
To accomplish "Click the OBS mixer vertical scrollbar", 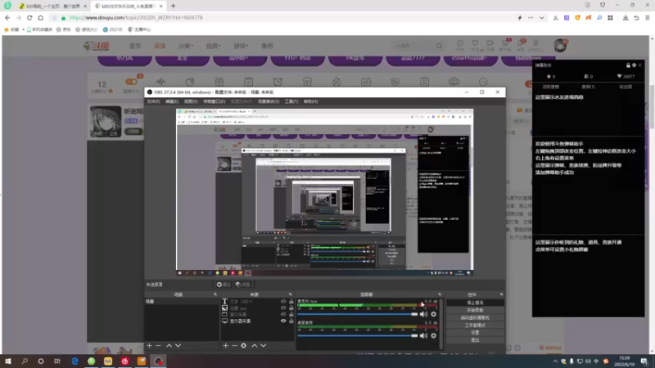I will click(x=441, y=323).
